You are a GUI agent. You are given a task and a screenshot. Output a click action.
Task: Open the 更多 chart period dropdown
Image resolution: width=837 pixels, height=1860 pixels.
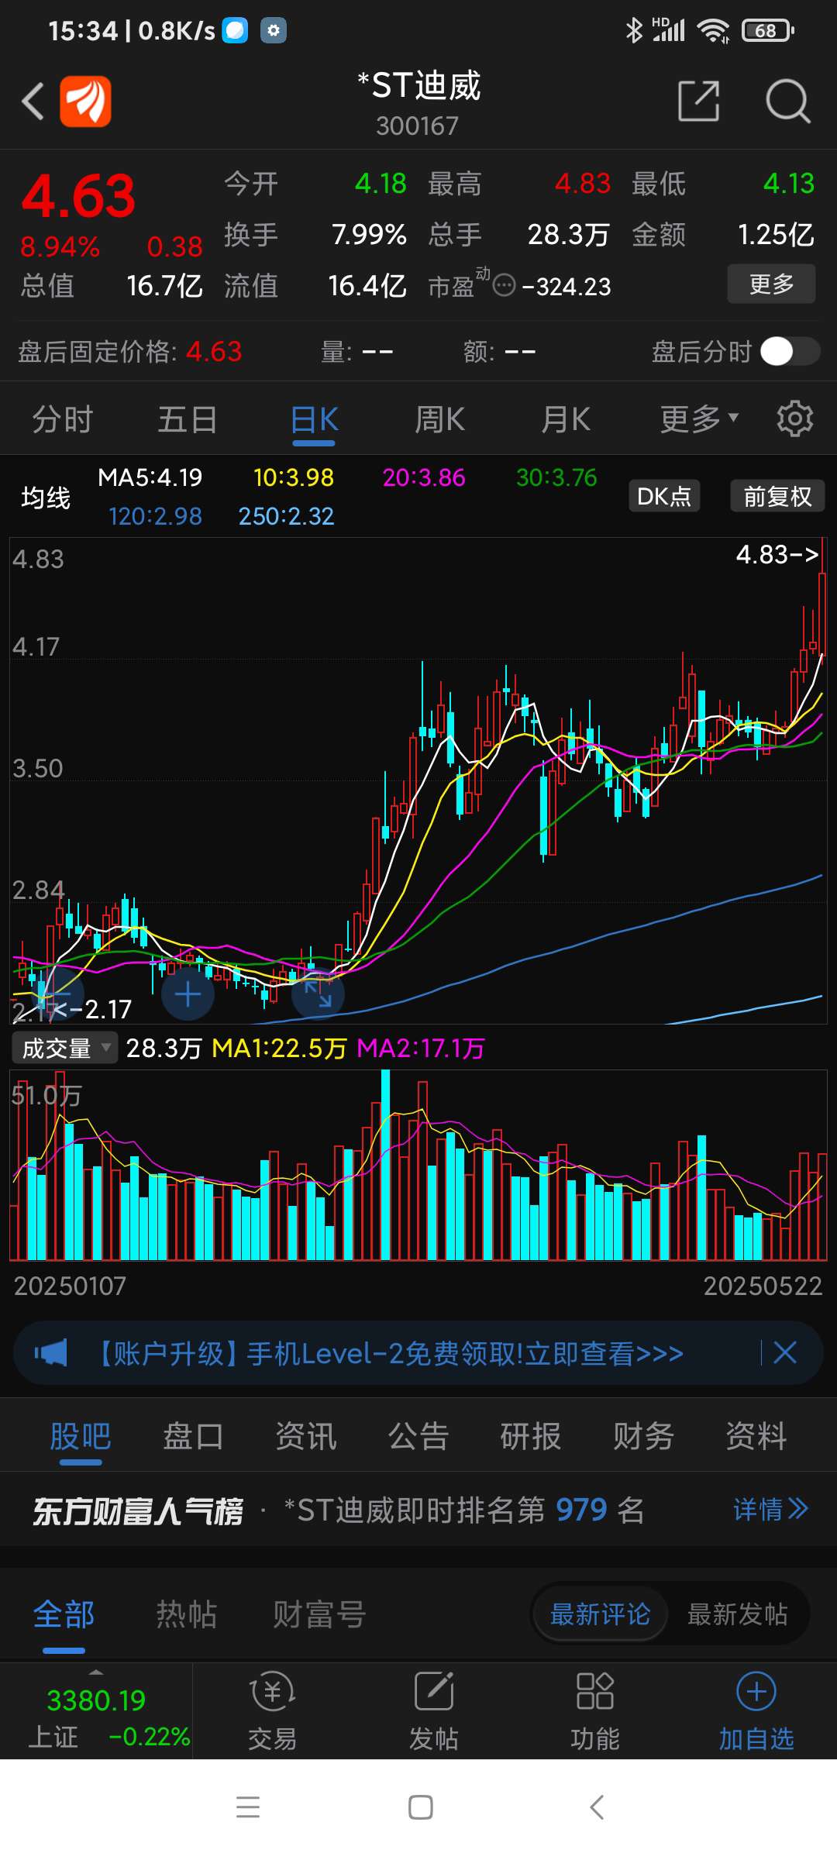tap(699, 419)
